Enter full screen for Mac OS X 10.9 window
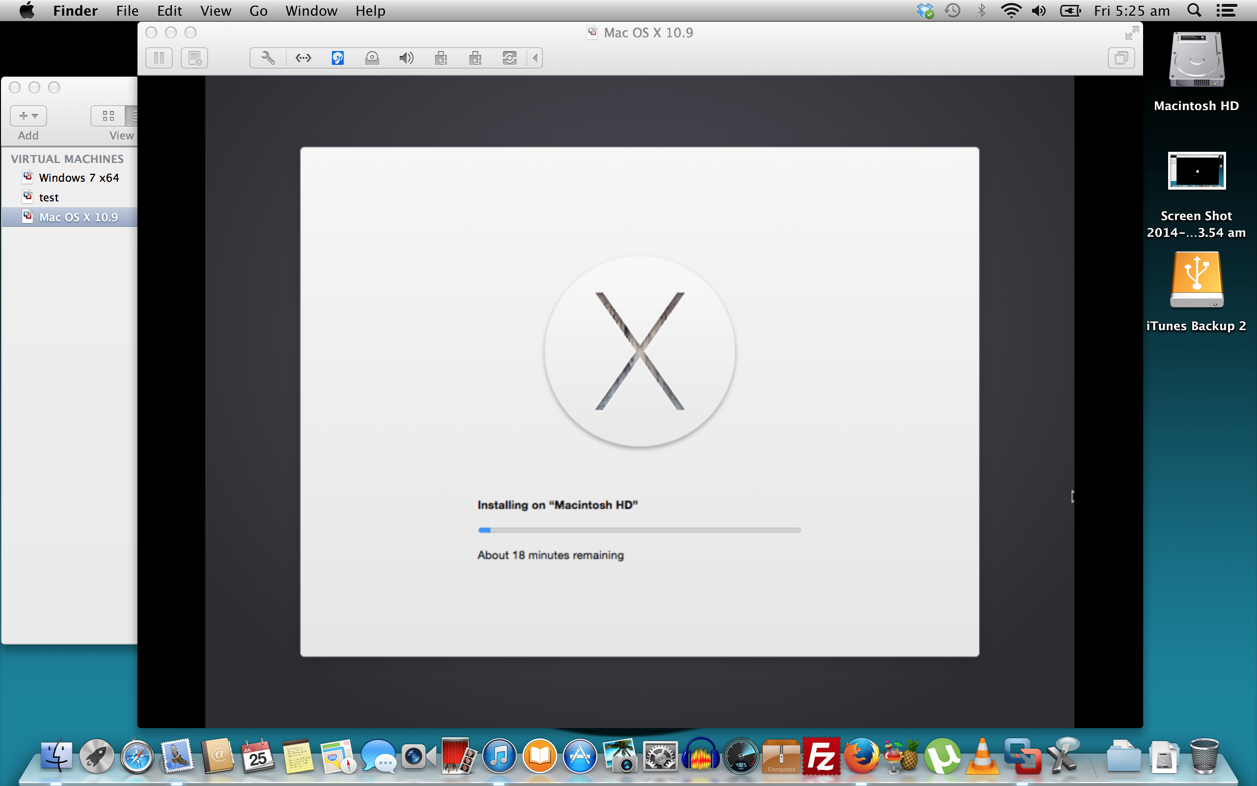Screen dimensions: 1257x786 click(1132, 33)
